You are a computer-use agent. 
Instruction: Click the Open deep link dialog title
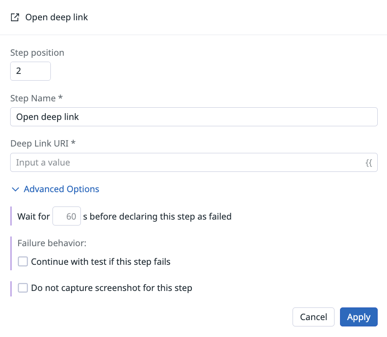point(56,17)
